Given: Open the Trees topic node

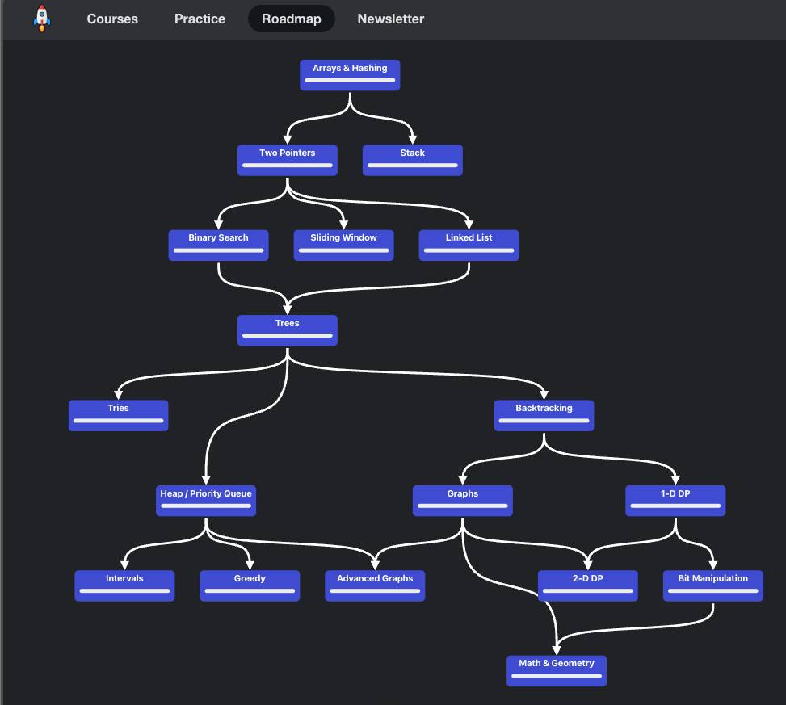Looking at the screenshot, I should [x=288, y=330].
